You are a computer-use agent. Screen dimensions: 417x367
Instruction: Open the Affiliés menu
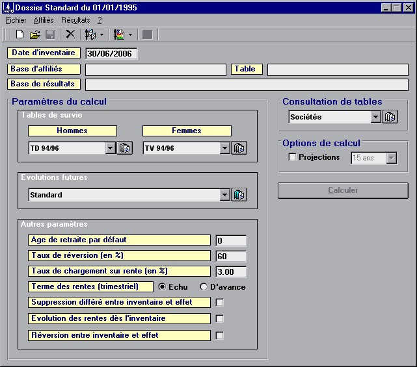[x=44, y=20]
